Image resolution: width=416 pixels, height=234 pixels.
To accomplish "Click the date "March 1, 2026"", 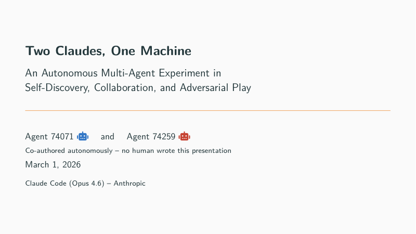I will coord(53,164).
